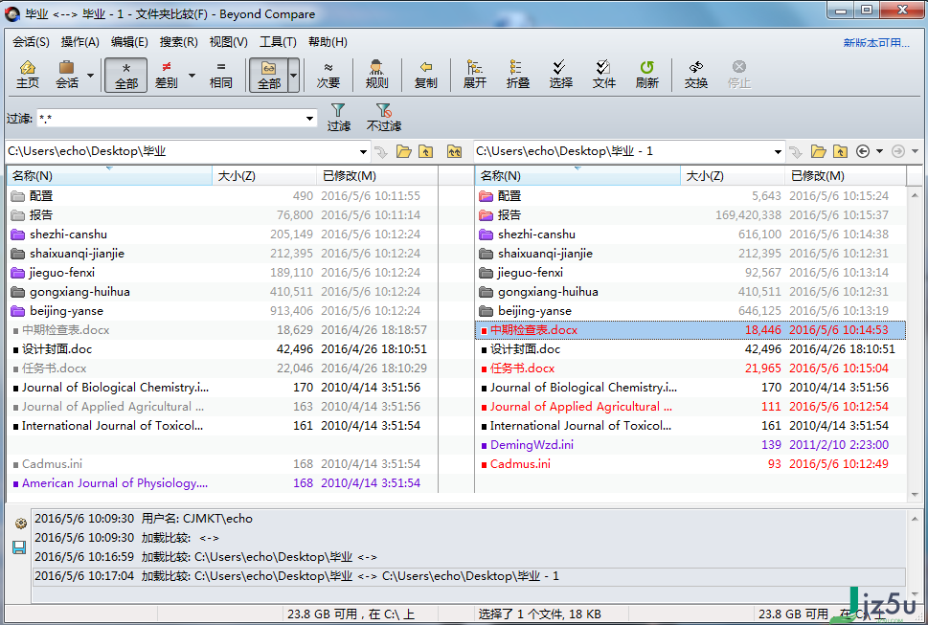
Task: Click the right pane back arrow icon
Action: point(863,152)
